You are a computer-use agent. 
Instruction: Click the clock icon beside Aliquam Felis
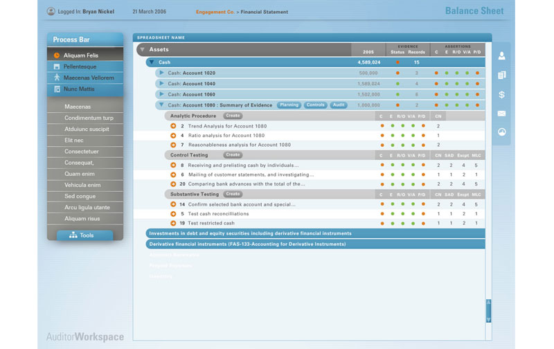point(57,55)
